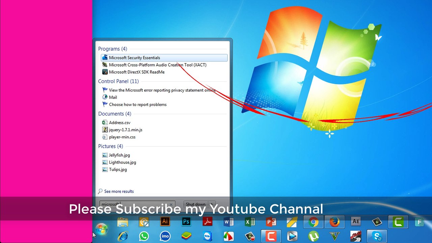Launch Microsoft PowerPoint from the taskbar
The width and height of the screenshot is (432, 243).
(271, 222)
